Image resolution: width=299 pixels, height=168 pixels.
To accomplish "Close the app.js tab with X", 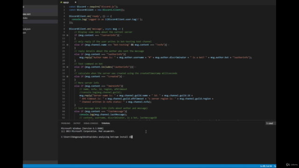I will [x=76, y=2].
